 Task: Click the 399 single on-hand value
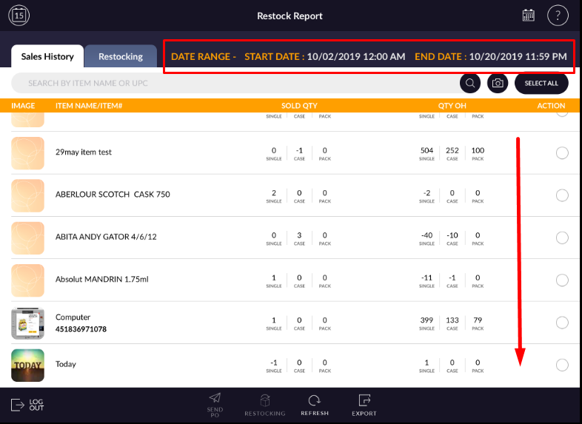(x=427, y=320)
